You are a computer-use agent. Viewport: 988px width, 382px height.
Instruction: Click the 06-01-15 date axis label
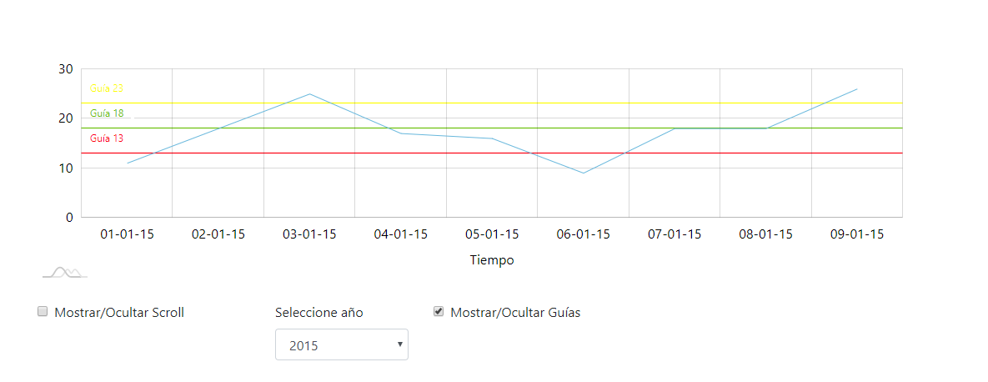584,234
